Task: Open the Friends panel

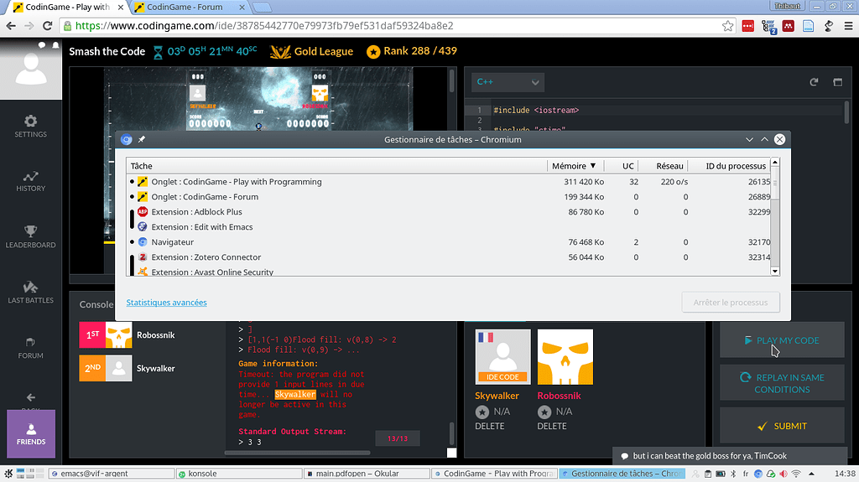Action: point(31,433)
